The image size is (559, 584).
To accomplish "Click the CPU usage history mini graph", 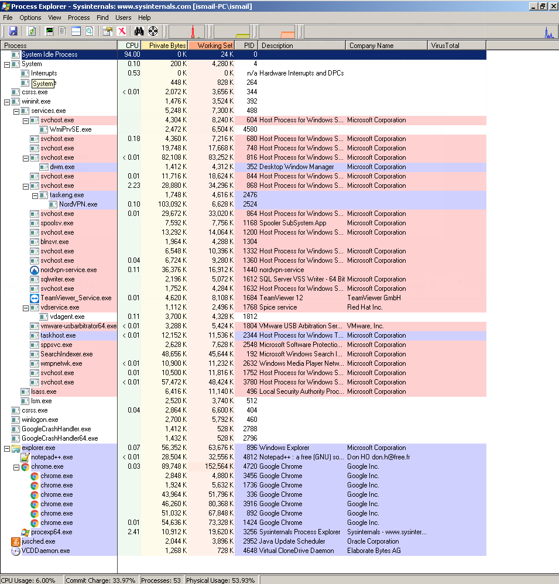I will pos(186,32).
